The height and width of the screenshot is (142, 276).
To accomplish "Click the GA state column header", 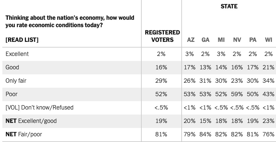I will tap(205, 40).
